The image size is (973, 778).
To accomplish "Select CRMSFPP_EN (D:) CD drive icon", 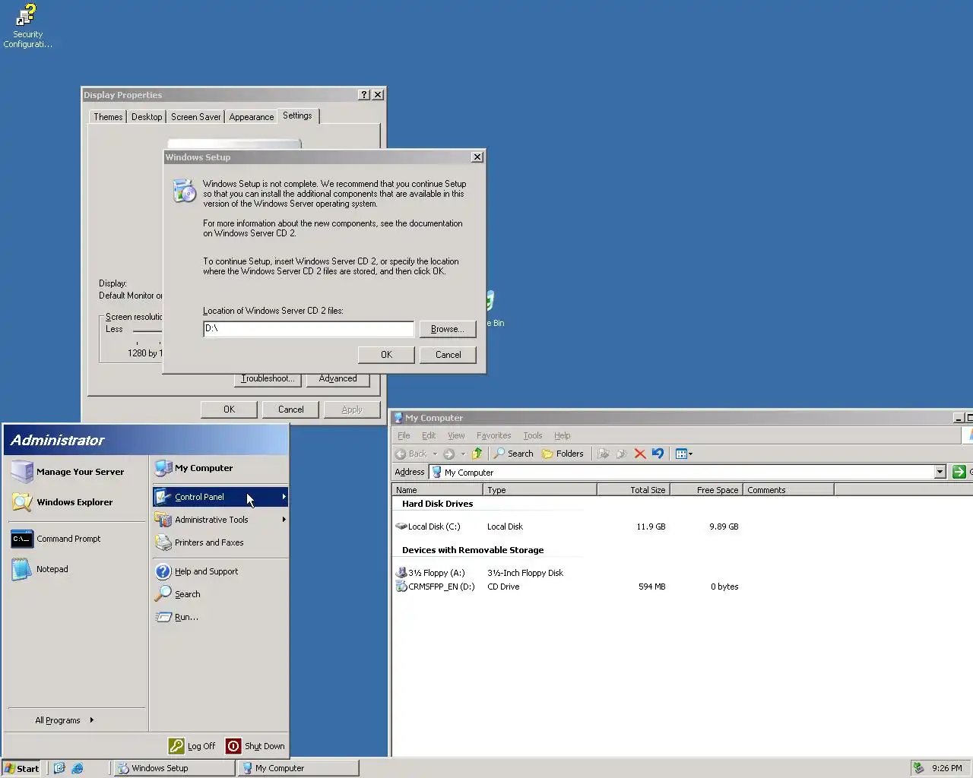I will coord(401,587).
